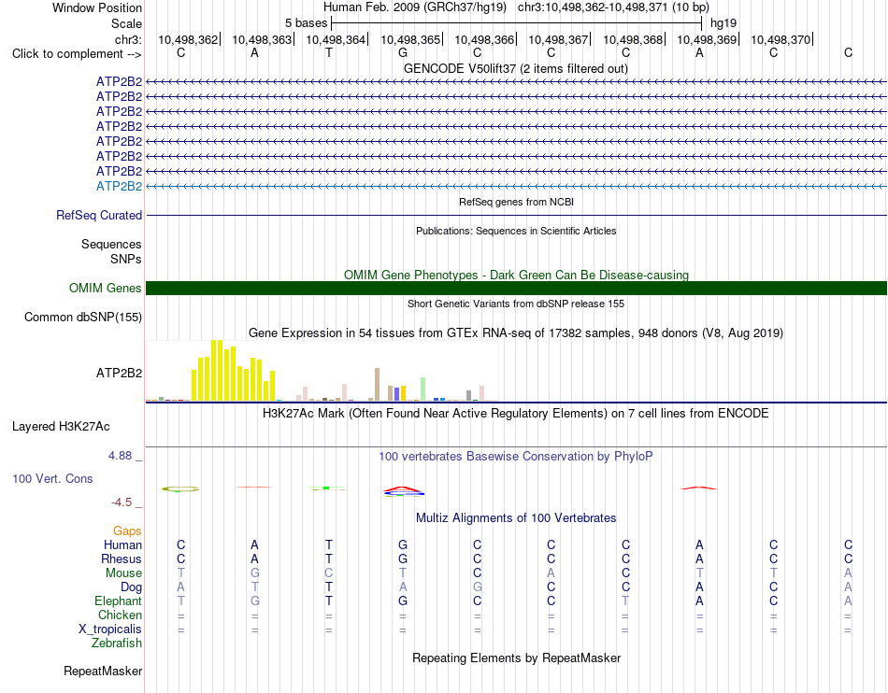Click the X_tropicalis species label
This screenshot has width=888, height=693.
[110, 629]
